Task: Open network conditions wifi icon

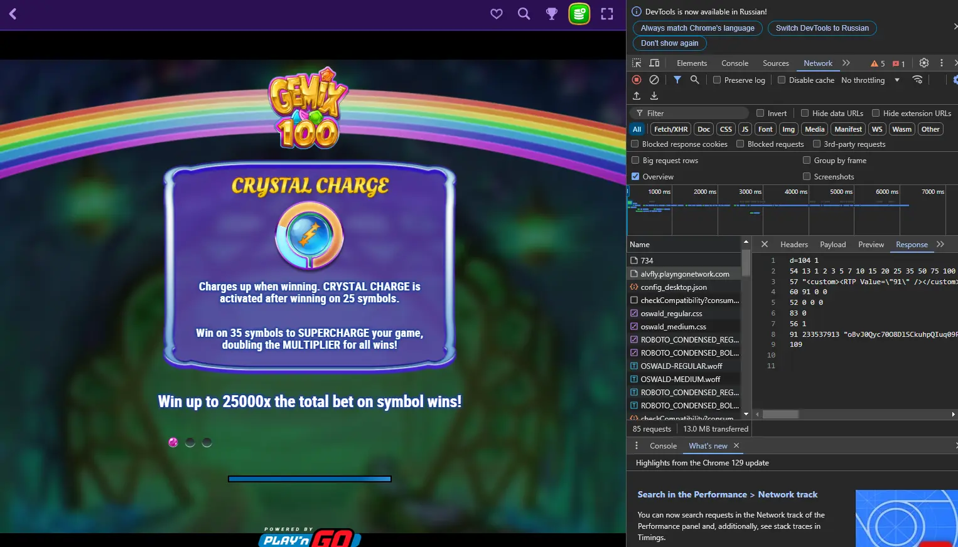Action: [x=918, y=80]
